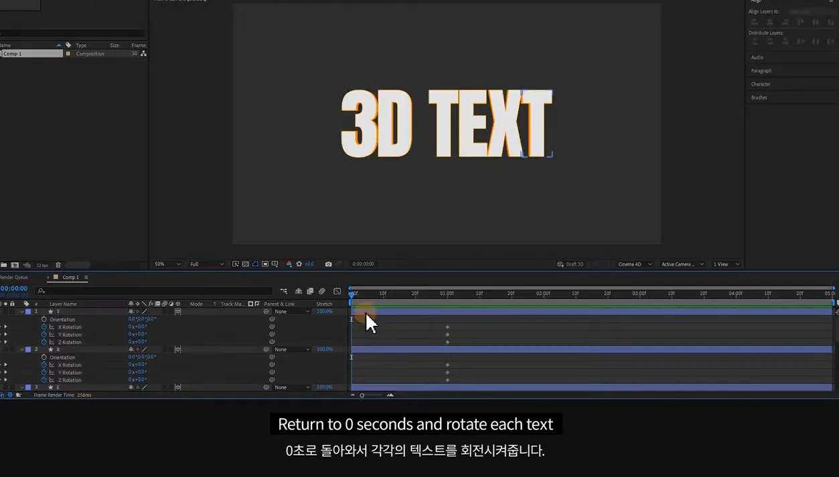Open the Parent & Link dropdown for layer X

292,349
